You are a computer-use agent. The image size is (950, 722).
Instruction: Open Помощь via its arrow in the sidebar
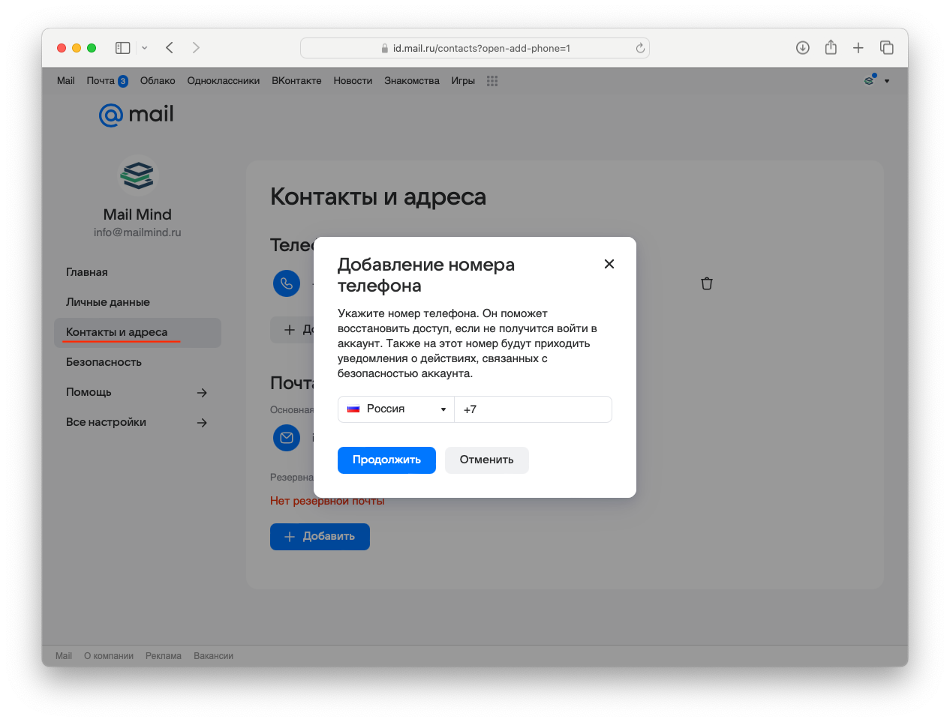click(202, 392)
